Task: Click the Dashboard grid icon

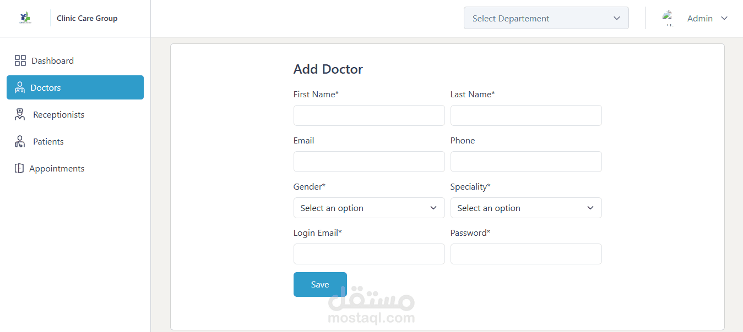Action: coord(20,60)
